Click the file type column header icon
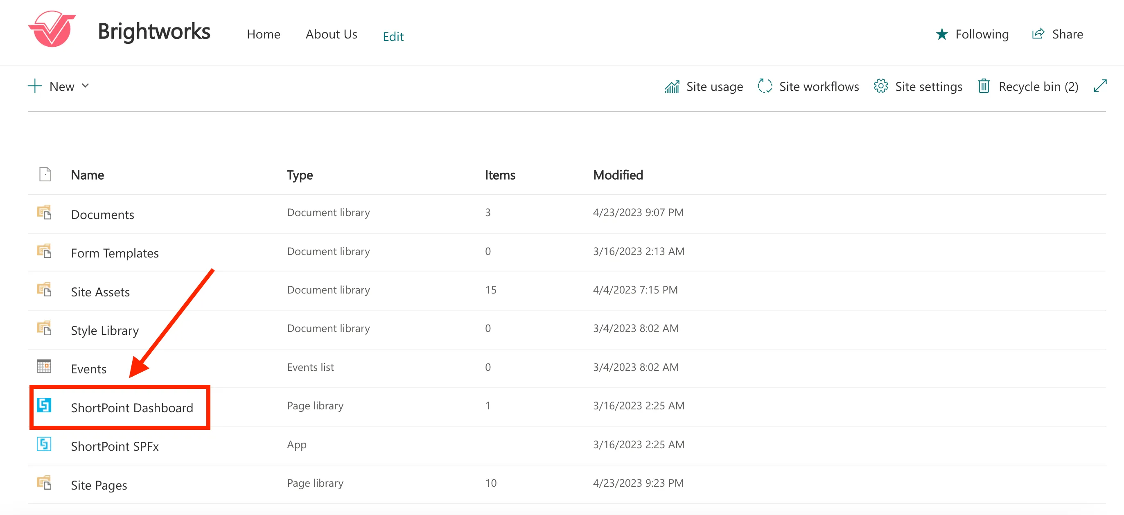Image resolution: width=1124 pixels, height=515 pixels. tap(45, 174)
